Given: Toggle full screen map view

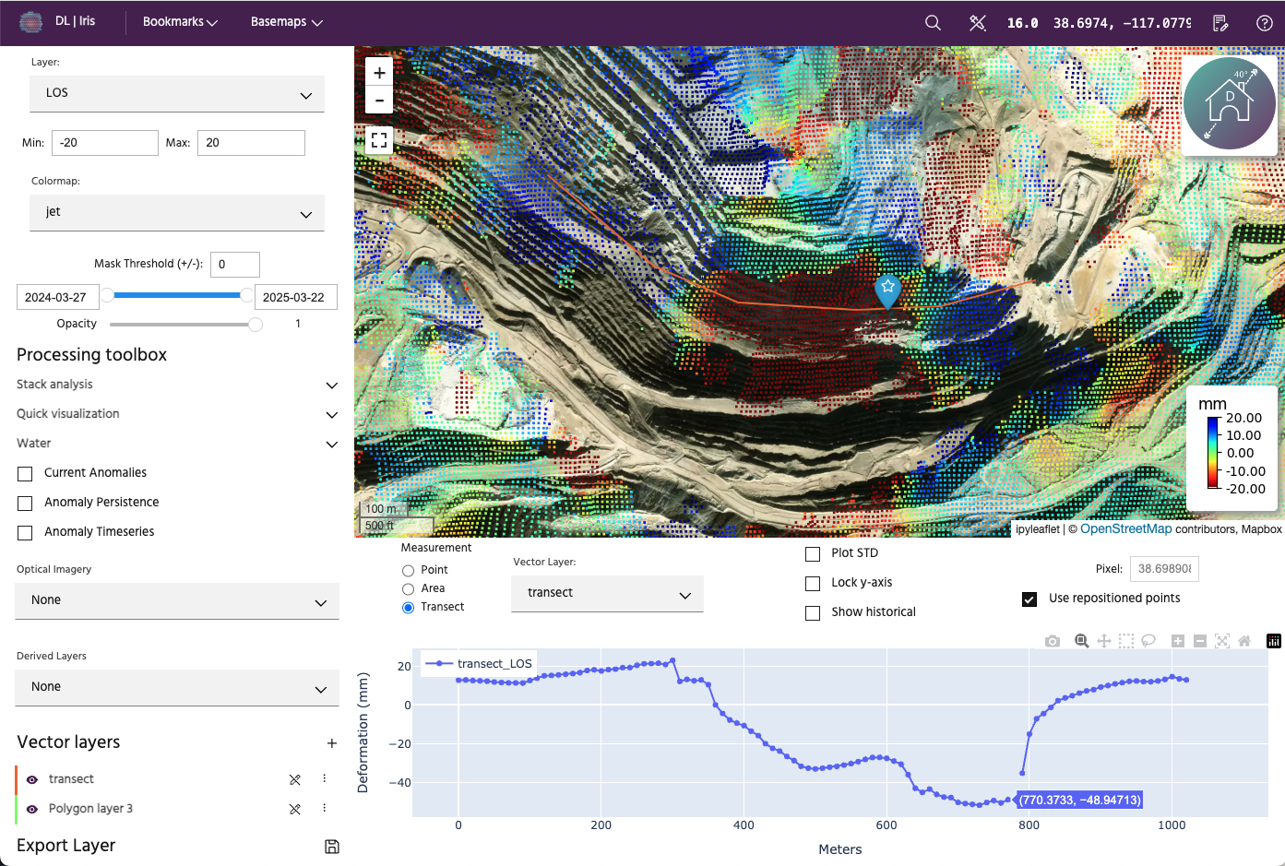Looking at the screenshot, I should [x=379, y=140].
